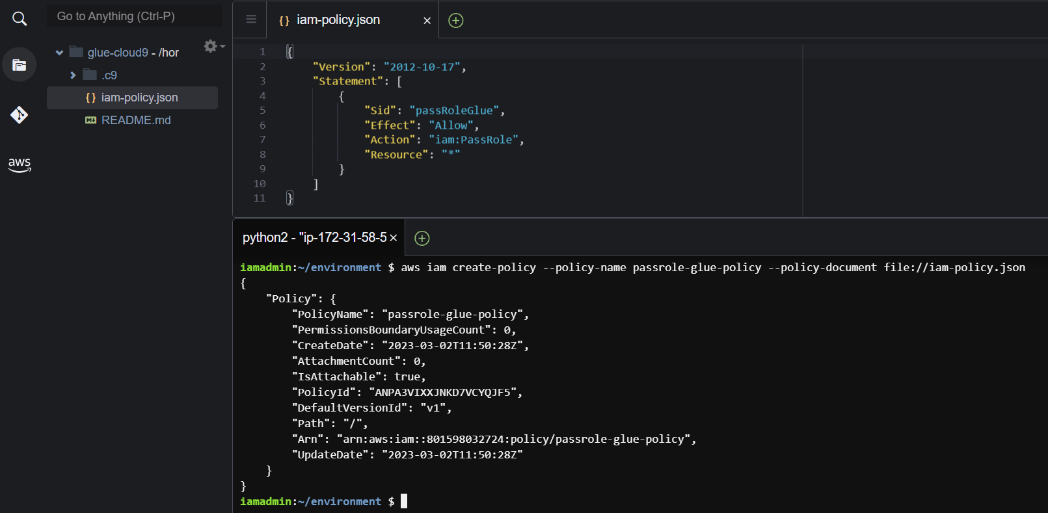Click the last iamadmin terminal prompt cursor

[404, 501]
